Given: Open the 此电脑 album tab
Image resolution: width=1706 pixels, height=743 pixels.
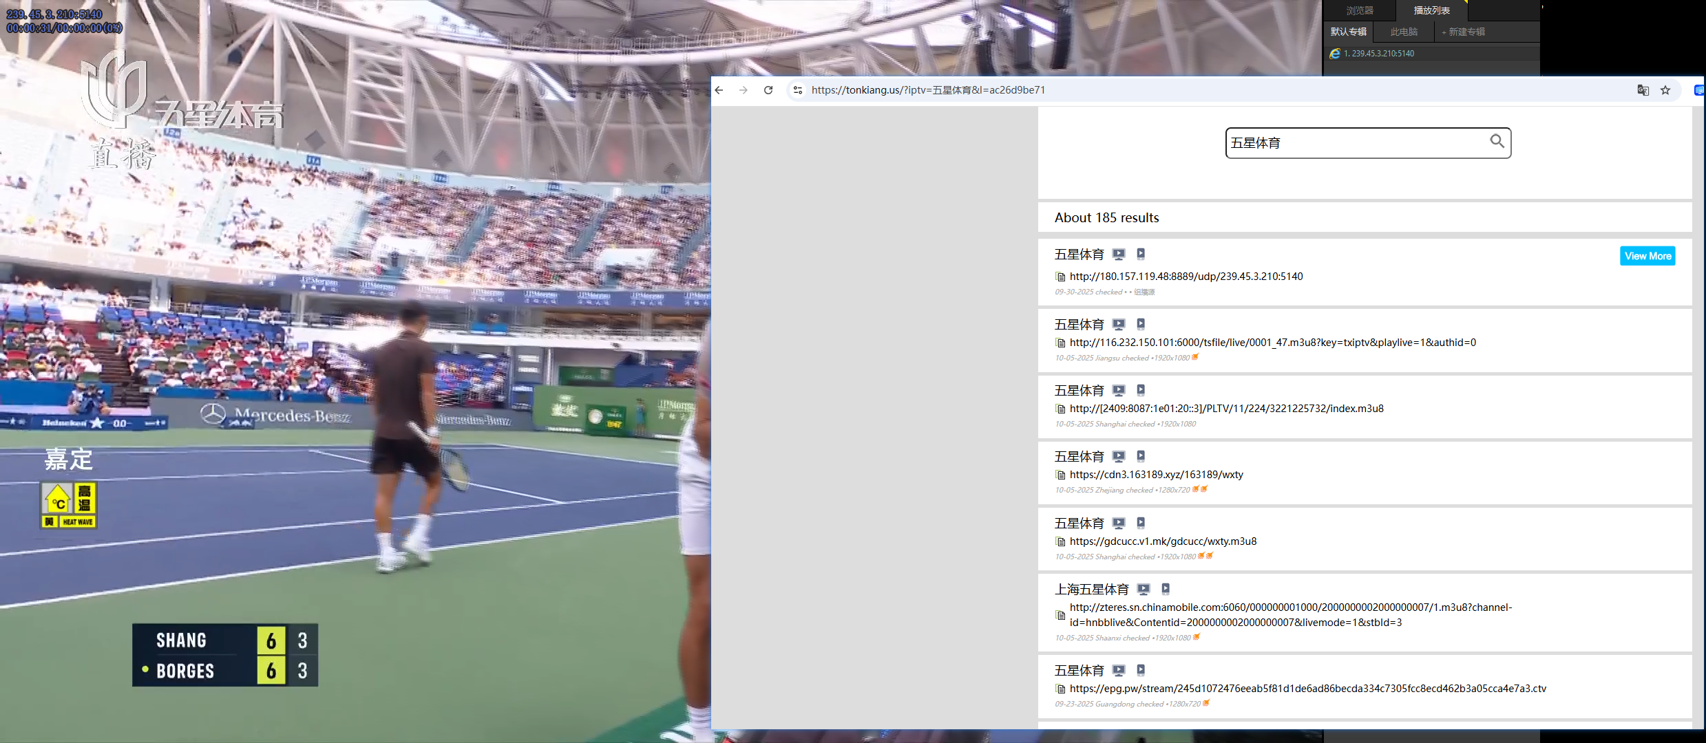Looking at the screenshot, I should pos(1404,32).
